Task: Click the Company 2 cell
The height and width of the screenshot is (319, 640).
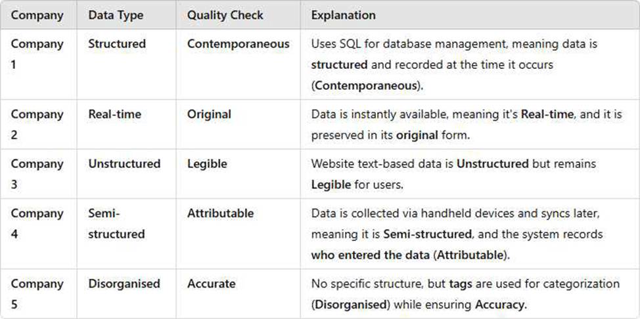Action: (37, 125)
